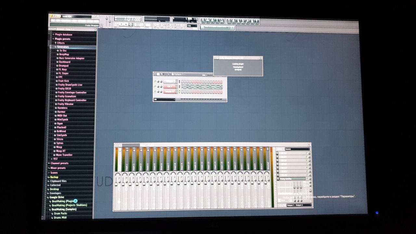
Task: Click the Plucked! generator icon
Action: tap(55, 127)
